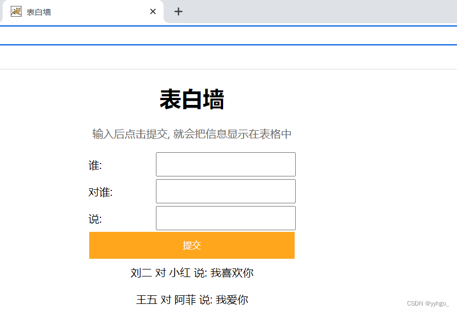Click empty area of the browser tab strip
The width and height of the screenshot is (457, 312).
[x=323, y=11]
